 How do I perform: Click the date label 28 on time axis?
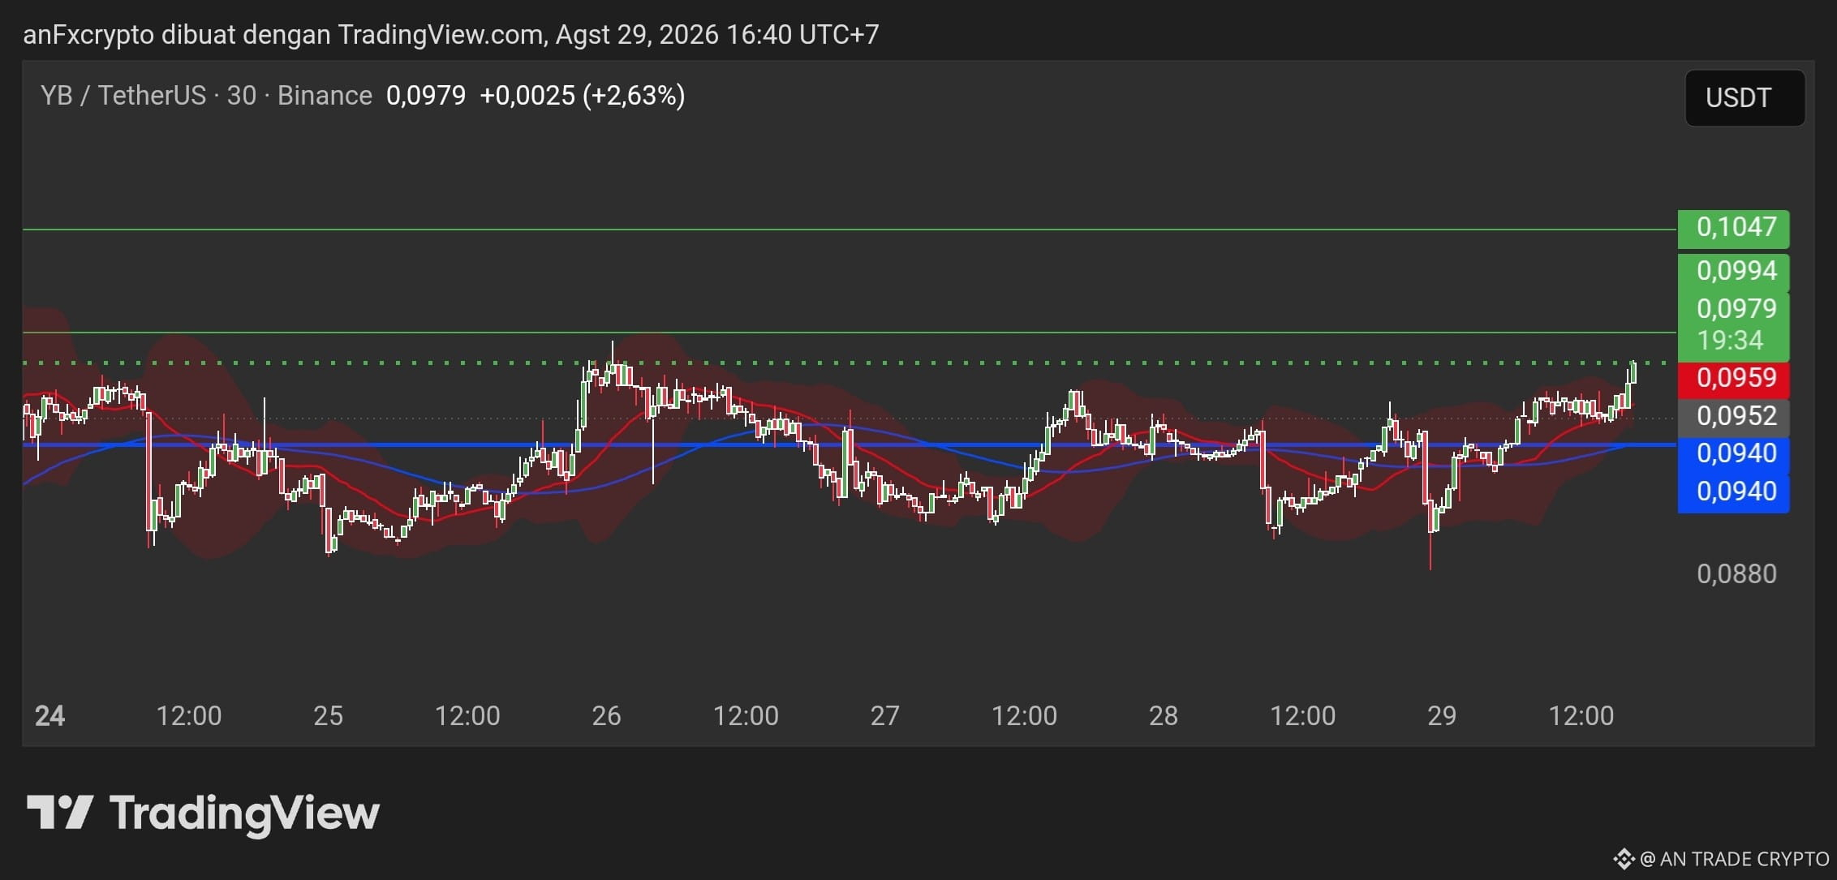(1163, 716)
